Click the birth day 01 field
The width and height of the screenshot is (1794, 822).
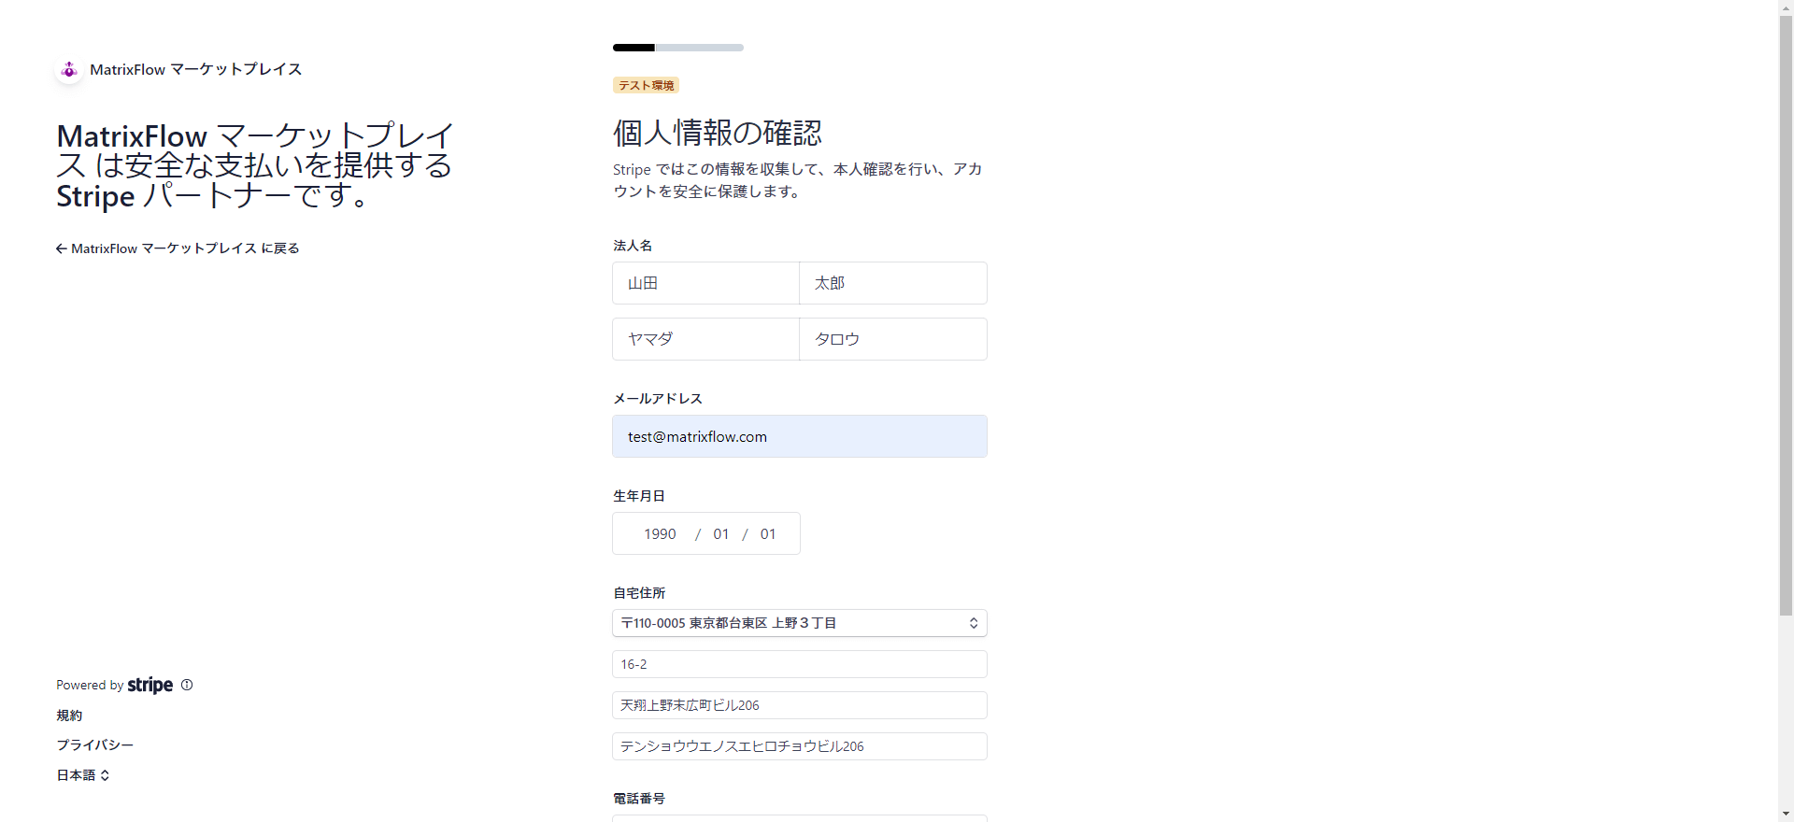point(768,534)
